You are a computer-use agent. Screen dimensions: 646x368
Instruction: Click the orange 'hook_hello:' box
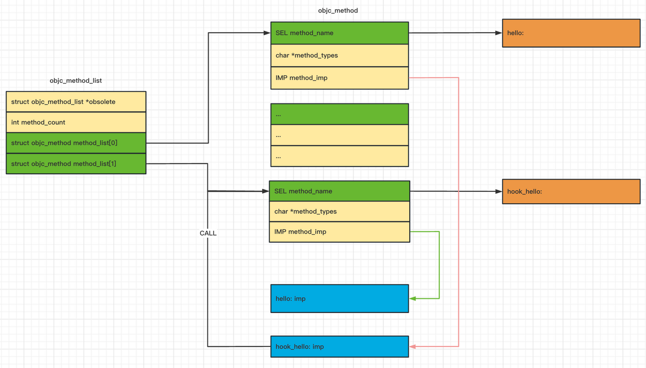pyautogui.click(x=571, y=192)
